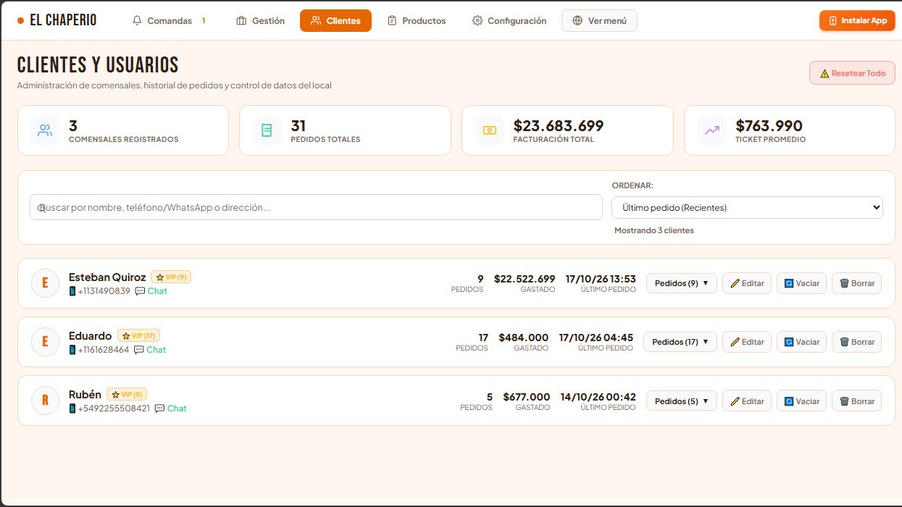This screenshot has height=507, width=902.
Task: Edit the Rubén client
Action: [747, 401]
